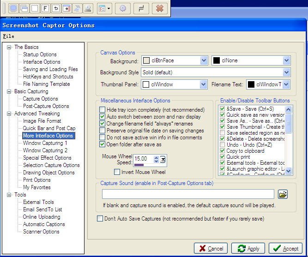This screenshot has height=257, width=308.
Task: Select HotKeys and Shortcuts tree item
Action: click(48, 77)
